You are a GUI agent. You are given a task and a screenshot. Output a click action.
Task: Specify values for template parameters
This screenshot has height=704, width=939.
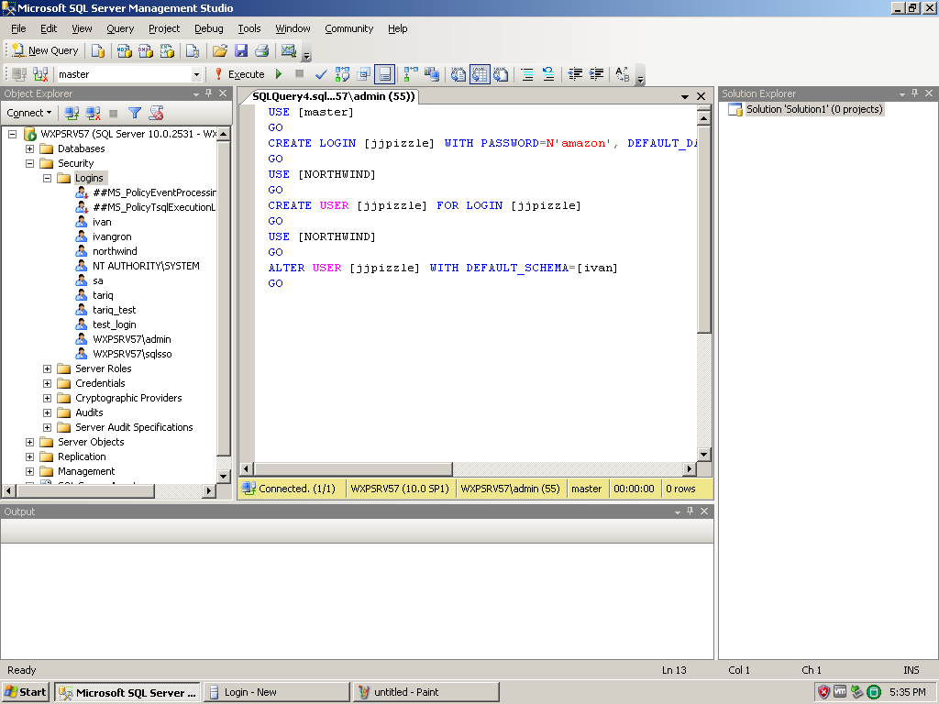[623, 74]
